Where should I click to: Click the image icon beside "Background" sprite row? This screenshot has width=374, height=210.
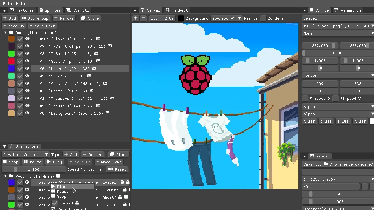click(x=107, y=113)
